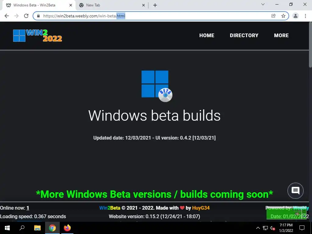Click the Win2Beta footer link
The width and height of the screenshot is (312, 234).
coord(110,208)
